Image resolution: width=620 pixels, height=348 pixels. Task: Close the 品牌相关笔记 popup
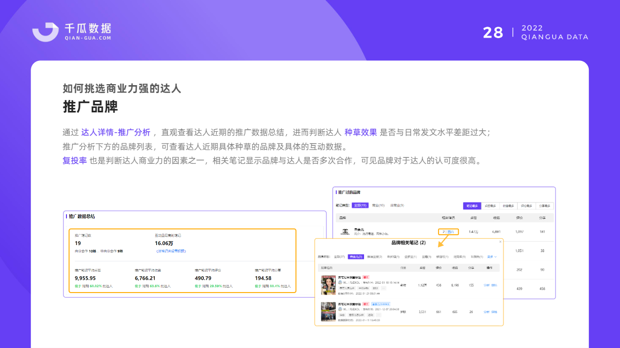coord(500,242)
